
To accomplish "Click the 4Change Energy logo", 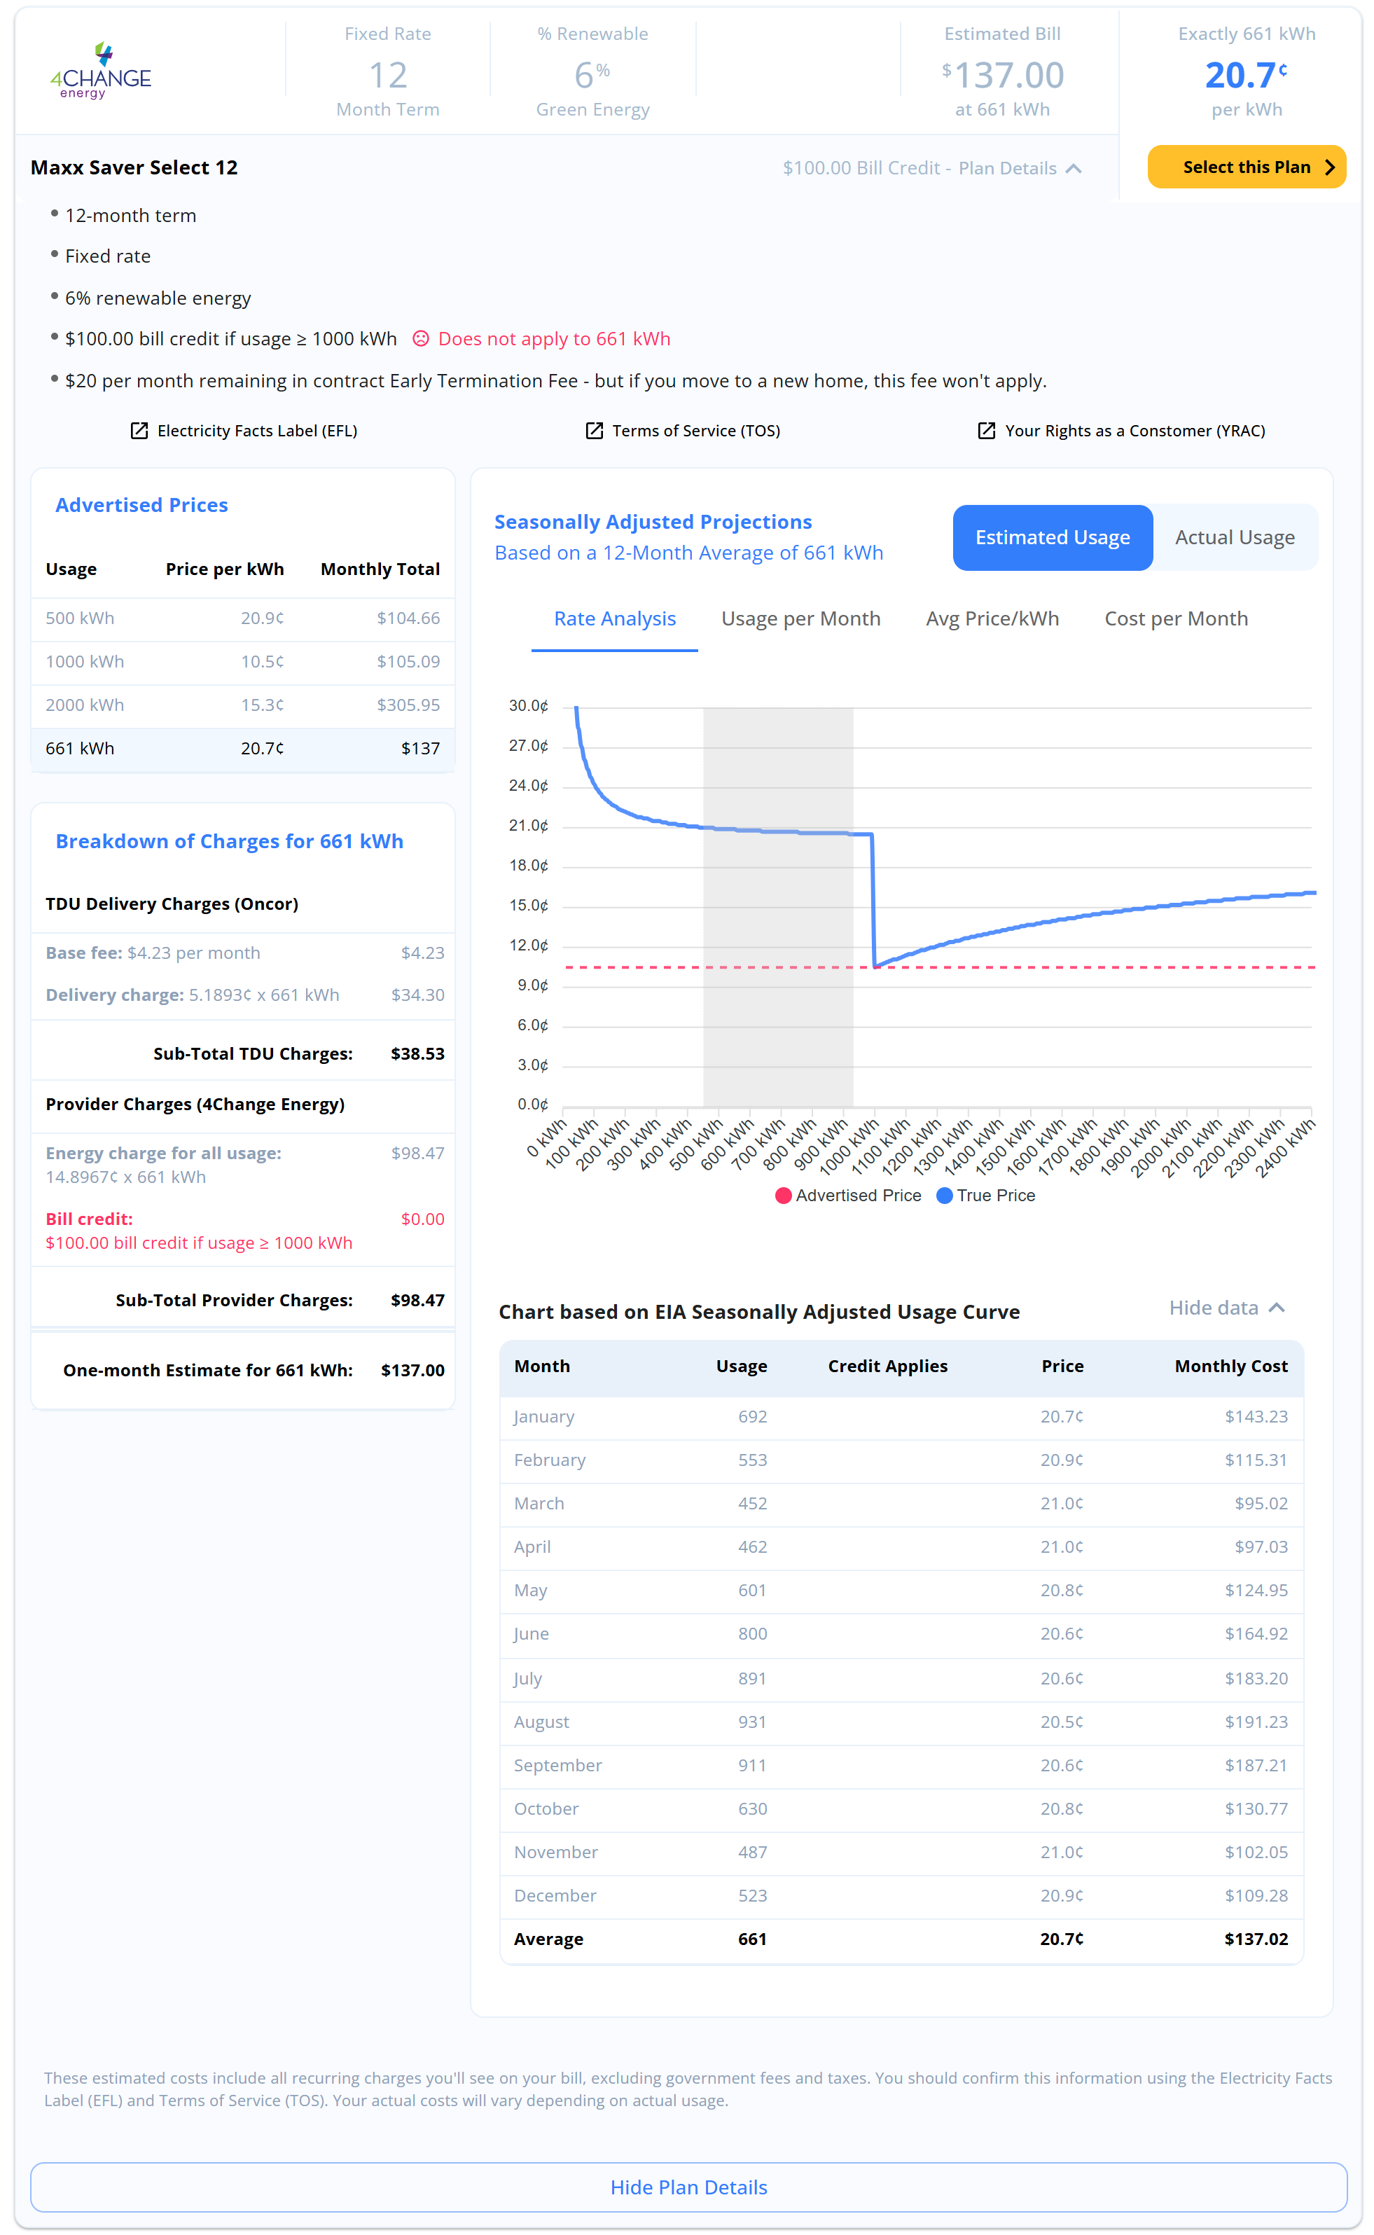I will (100, 71).
